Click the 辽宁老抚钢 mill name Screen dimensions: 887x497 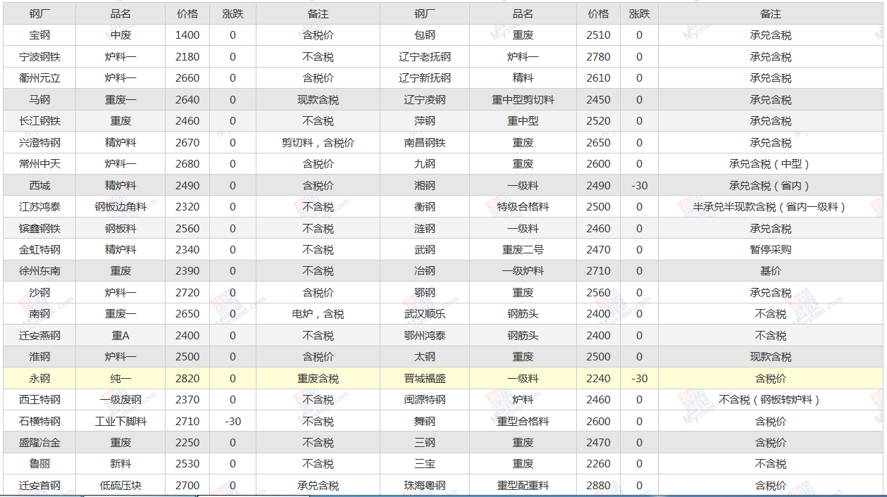tap(424, 57)
